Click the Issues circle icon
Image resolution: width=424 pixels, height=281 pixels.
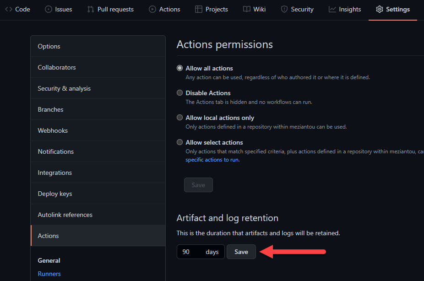click(x=49, y=9)
